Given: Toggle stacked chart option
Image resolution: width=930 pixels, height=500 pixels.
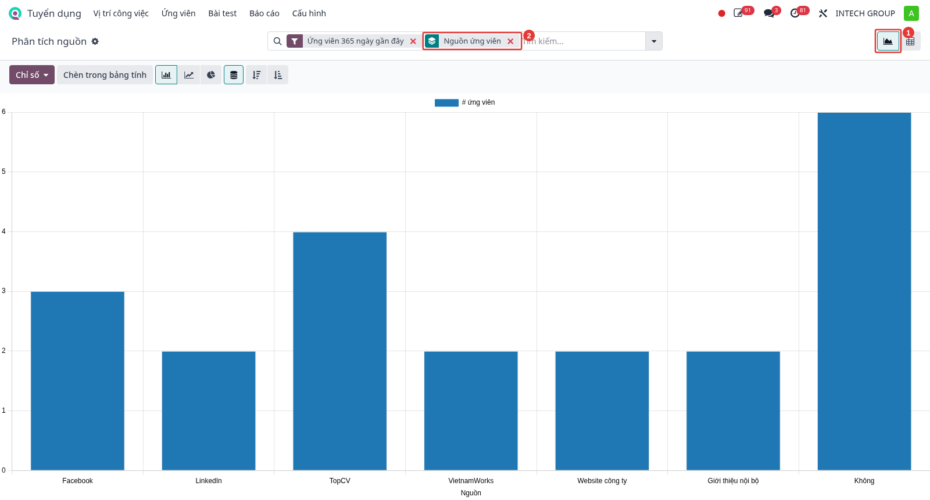Looking at the screenshot, I should pyautogui.click(x=234, y=75).
